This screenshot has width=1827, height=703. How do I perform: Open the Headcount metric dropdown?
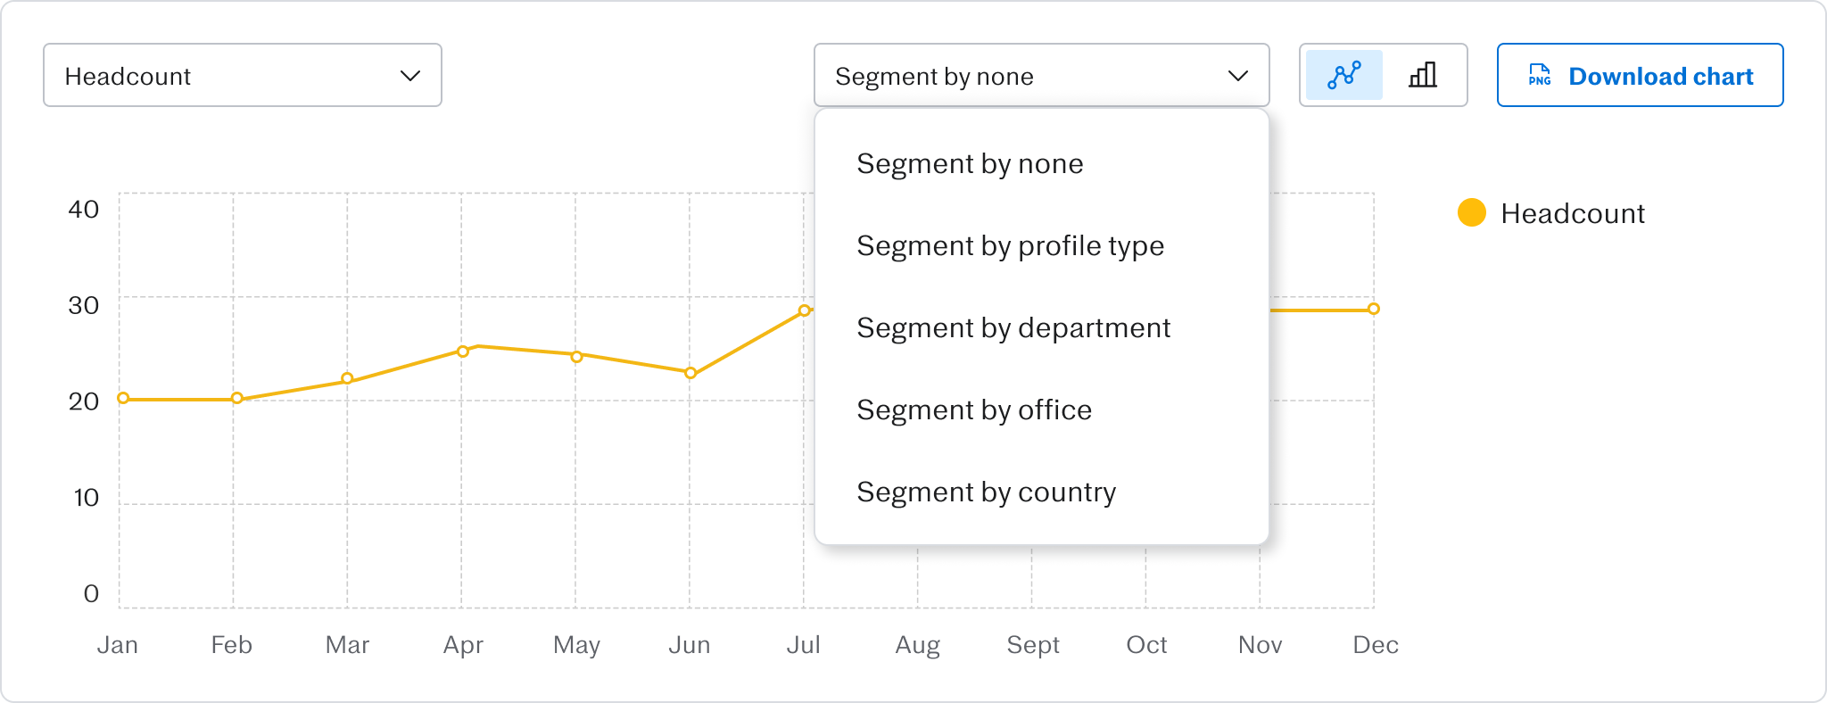242,76
